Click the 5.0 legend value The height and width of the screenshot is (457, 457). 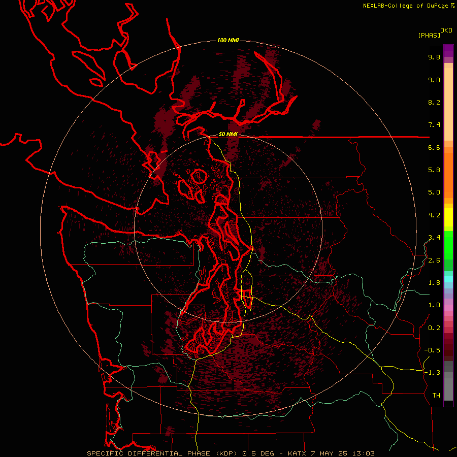(x=434, y=192)
